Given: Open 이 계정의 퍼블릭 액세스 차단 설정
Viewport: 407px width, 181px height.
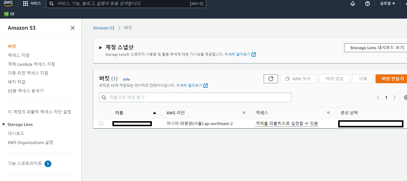Looking at the screenshot, I should point(39,112).
